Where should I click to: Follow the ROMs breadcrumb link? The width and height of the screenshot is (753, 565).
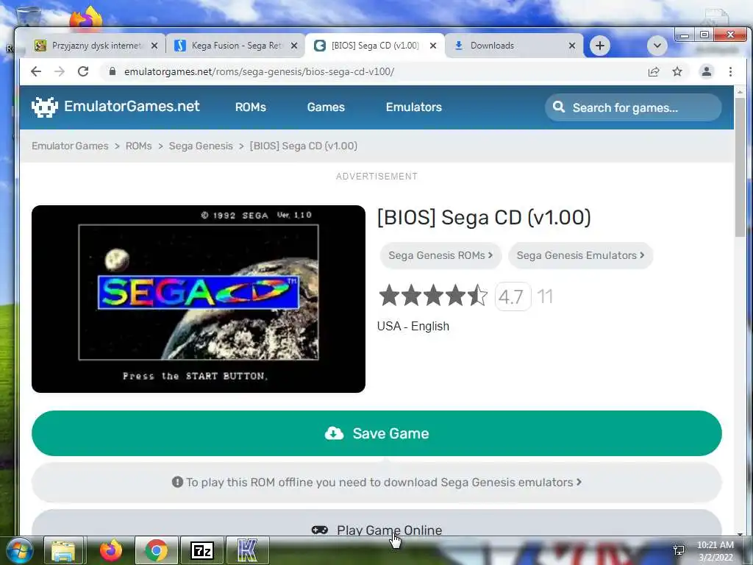pyautogui.click(x=138, y=146)
